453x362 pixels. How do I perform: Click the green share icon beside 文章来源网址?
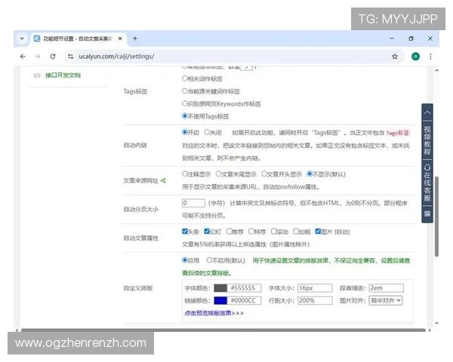[x=163, y=181]
